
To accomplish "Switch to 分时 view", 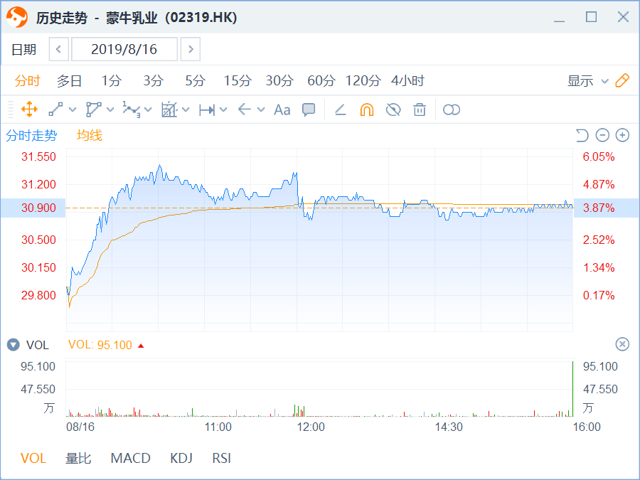I will click(x=27, y=81).
